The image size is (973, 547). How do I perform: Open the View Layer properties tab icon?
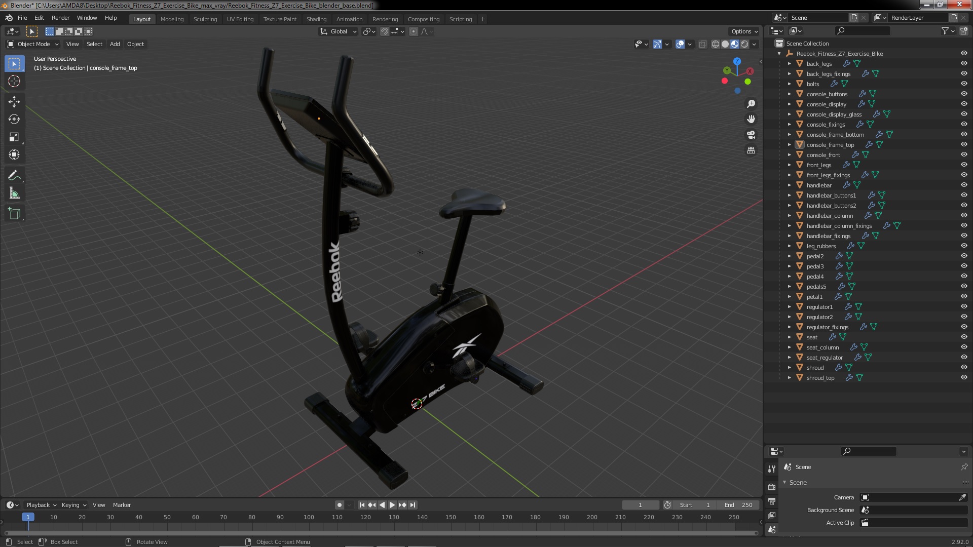point(772,515)
